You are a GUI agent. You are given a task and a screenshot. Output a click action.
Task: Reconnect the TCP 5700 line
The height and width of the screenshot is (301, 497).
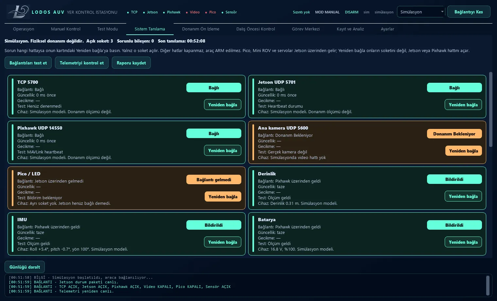click(x=223, y=105)
